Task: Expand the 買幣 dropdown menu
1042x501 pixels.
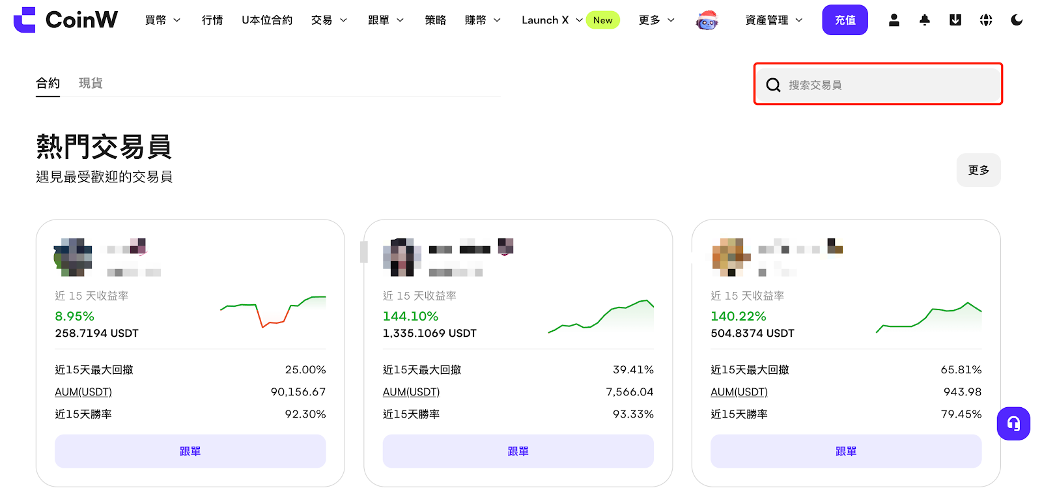Action: 162,20
